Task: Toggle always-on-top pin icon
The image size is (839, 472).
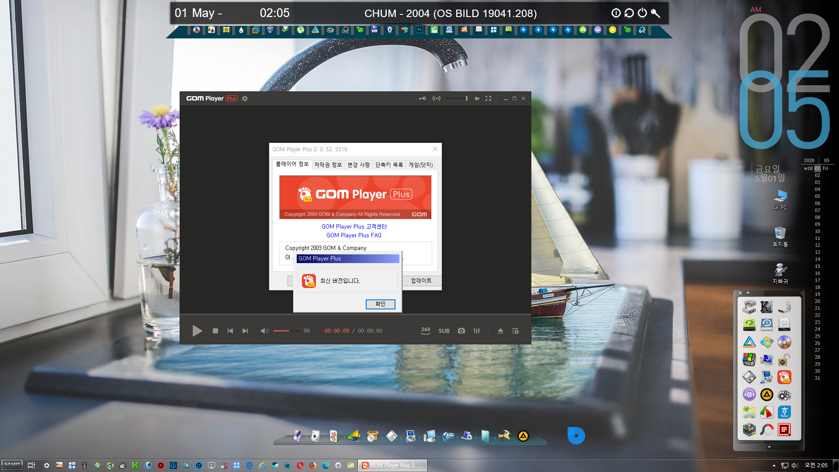Action: (477, 98)
